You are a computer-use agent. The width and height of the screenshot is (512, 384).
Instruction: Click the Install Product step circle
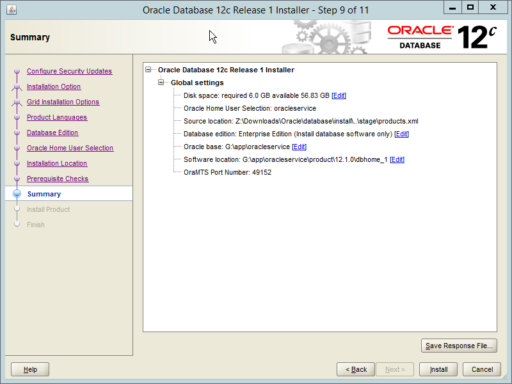pos(17,209)
